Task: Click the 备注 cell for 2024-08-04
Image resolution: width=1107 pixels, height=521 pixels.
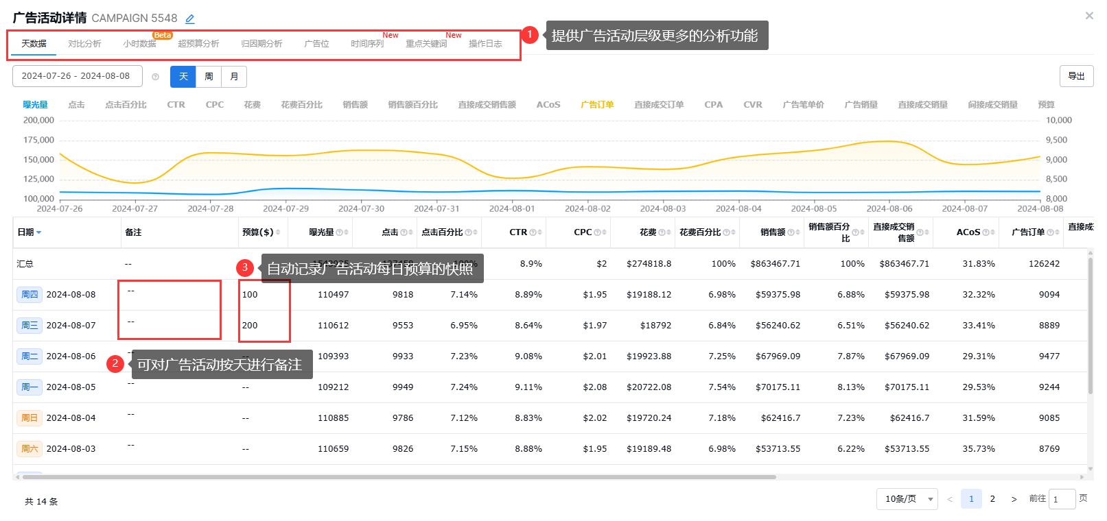Action: (179, 418)
